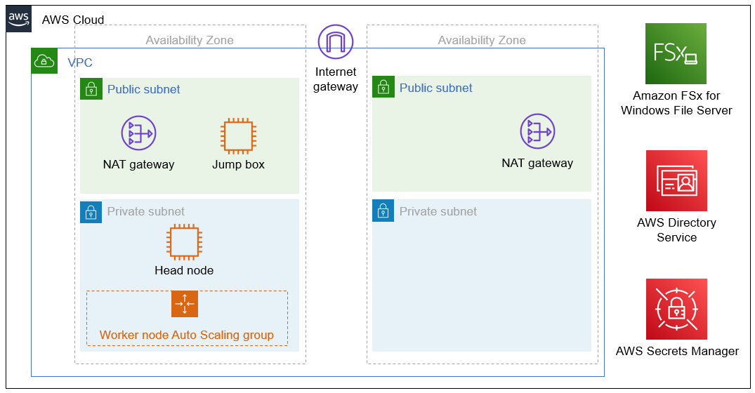Select the VPC cloud icon
755x393 pixels.
coord(44,60)
